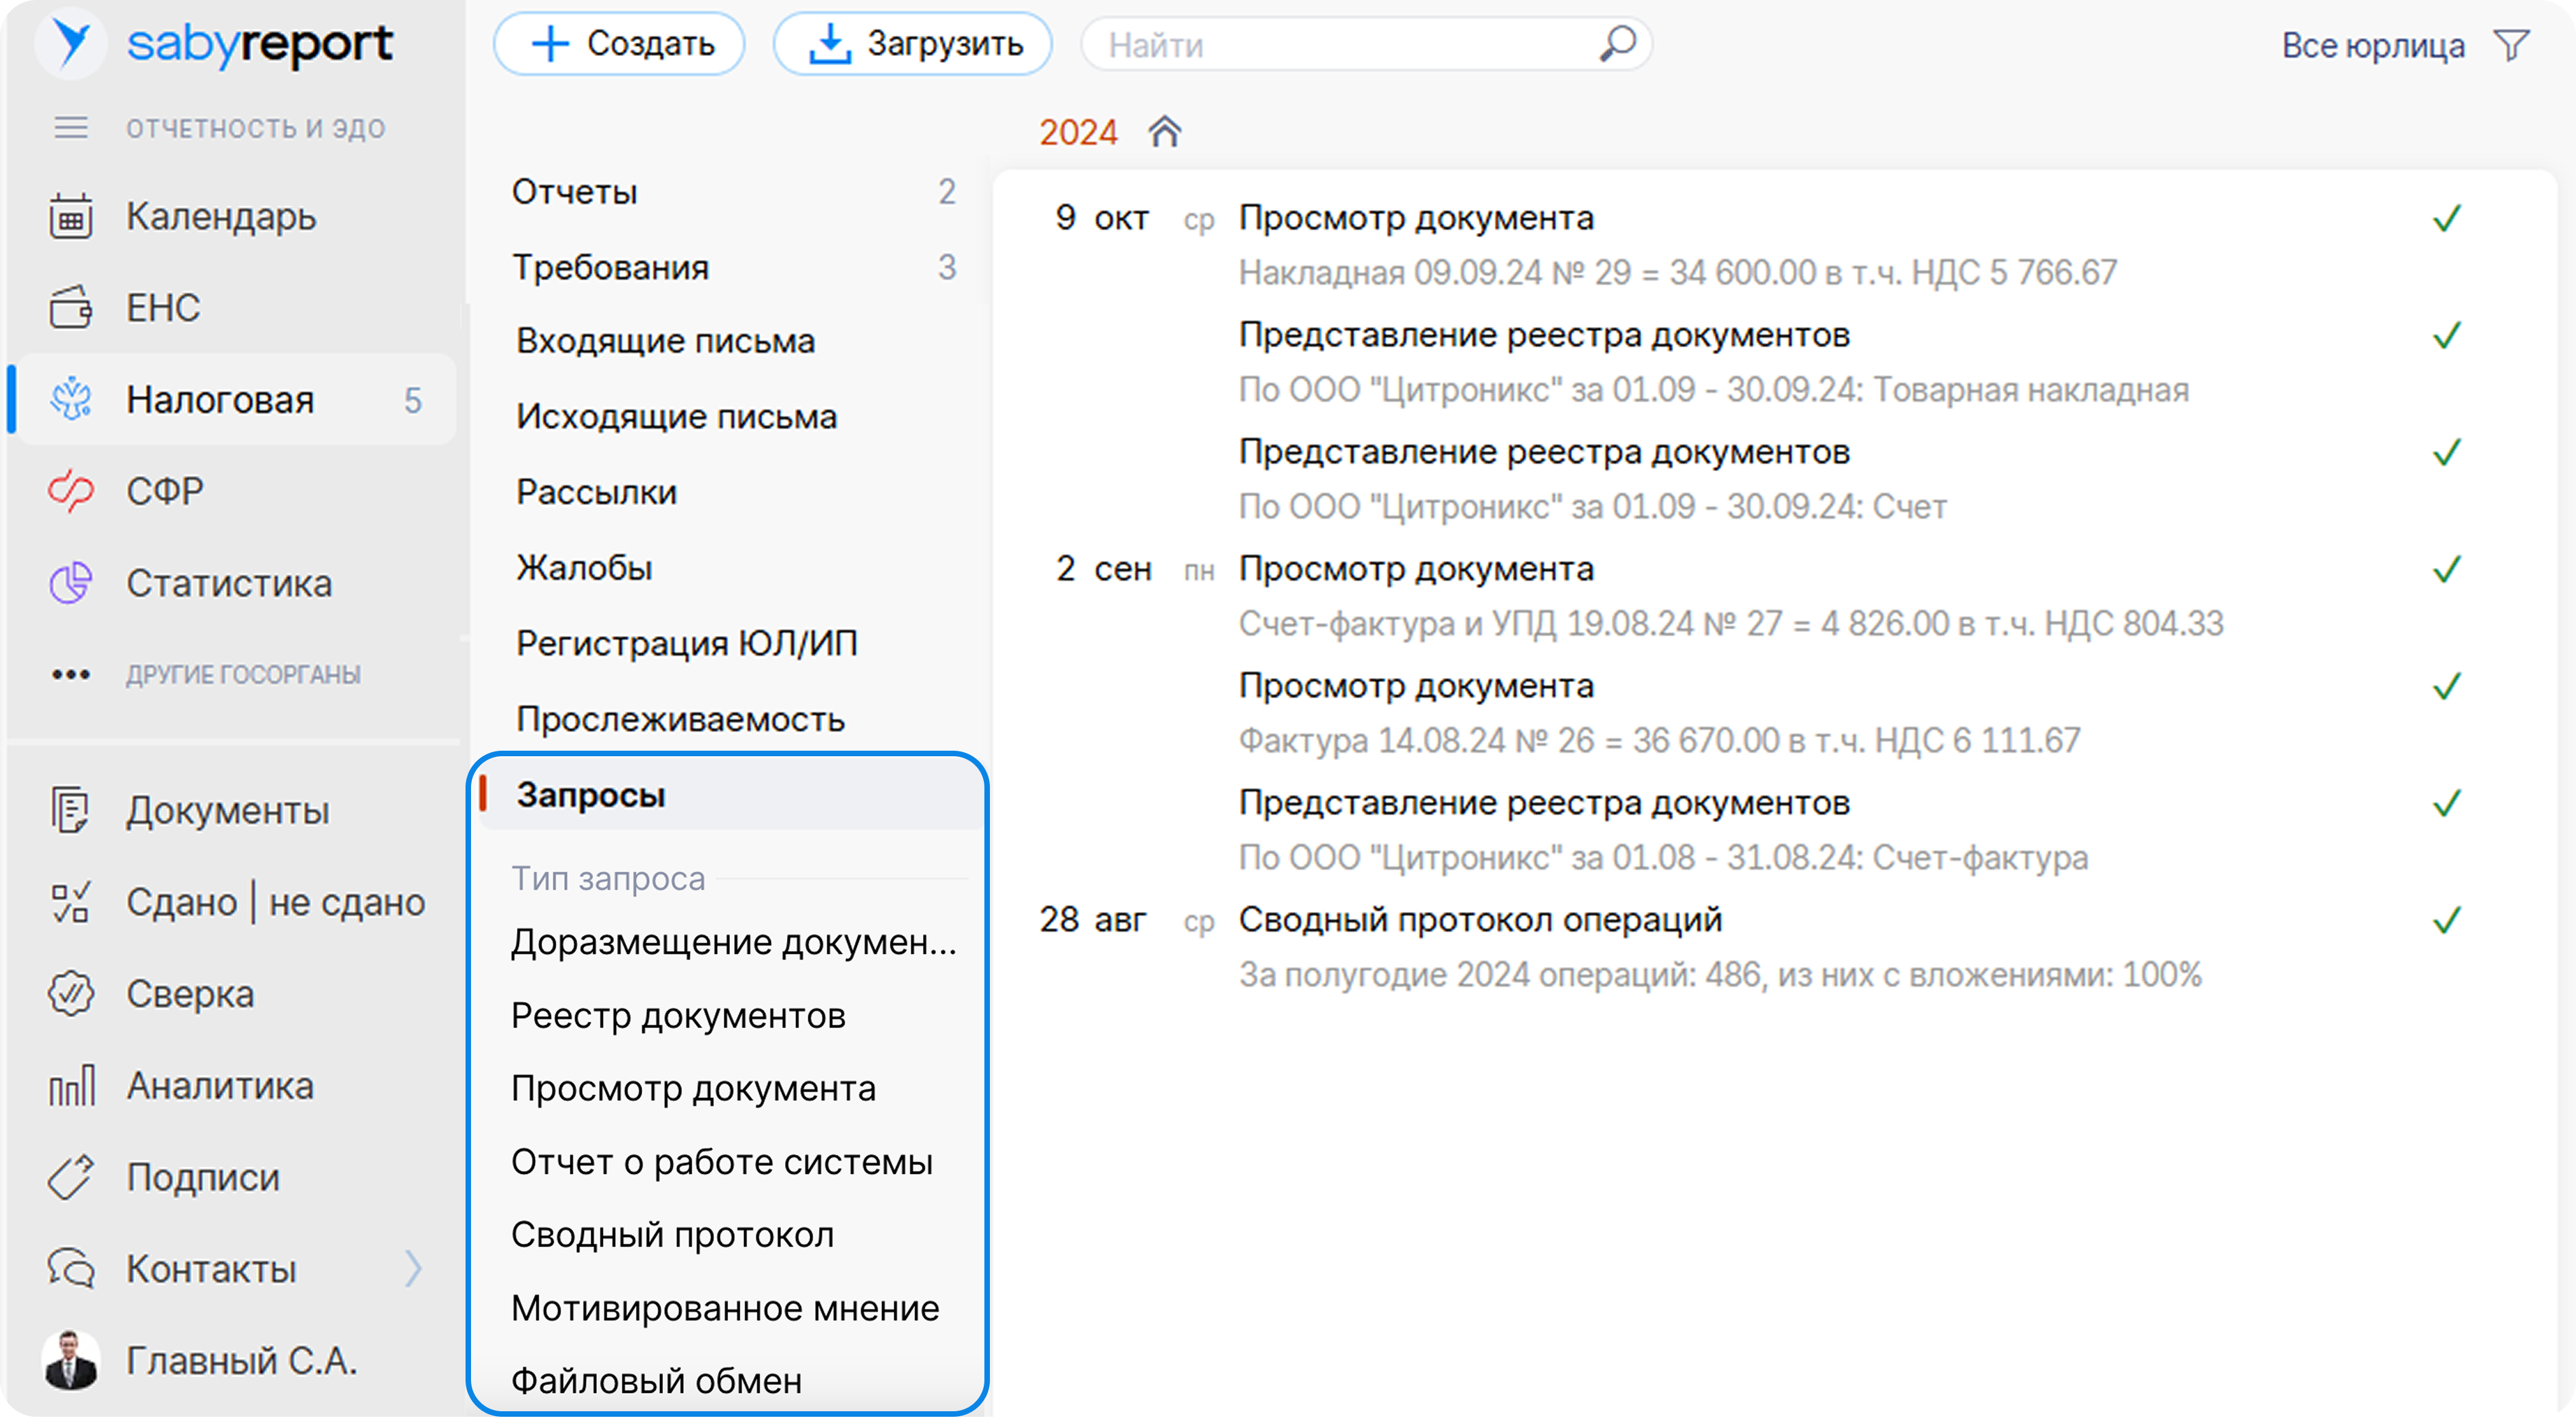
Task: Click the magnifier search icon
Action: 1617,44
